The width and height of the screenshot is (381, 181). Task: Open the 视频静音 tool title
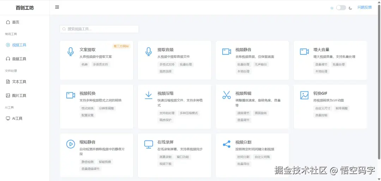pyautogui.click(x=243, y=49)
